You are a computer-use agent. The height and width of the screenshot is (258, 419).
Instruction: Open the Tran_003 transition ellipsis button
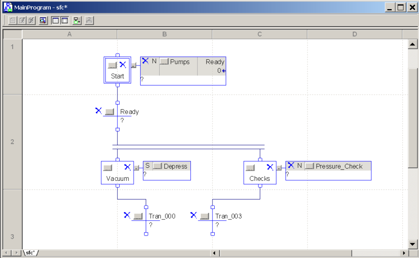coord(205,216)
